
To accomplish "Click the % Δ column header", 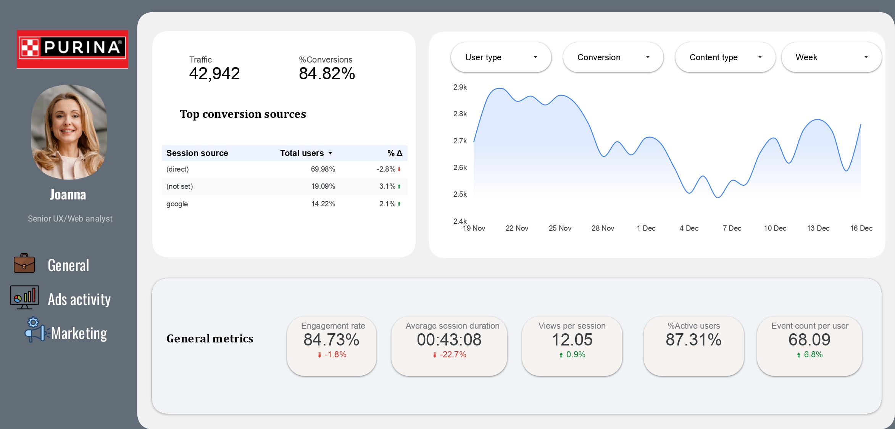I will [395, 153].
